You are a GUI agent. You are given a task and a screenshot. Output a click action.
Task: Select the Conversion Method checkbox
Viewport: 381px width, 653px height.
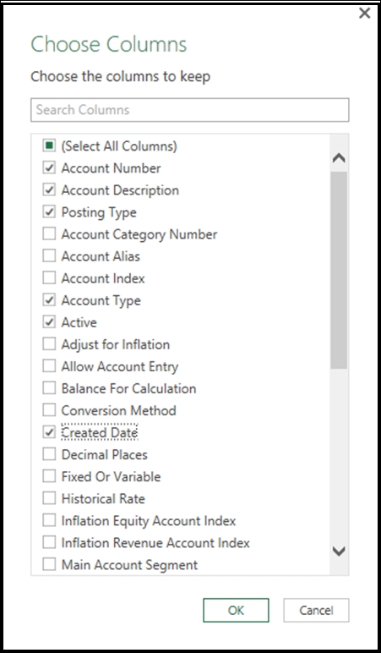(49, 410)
